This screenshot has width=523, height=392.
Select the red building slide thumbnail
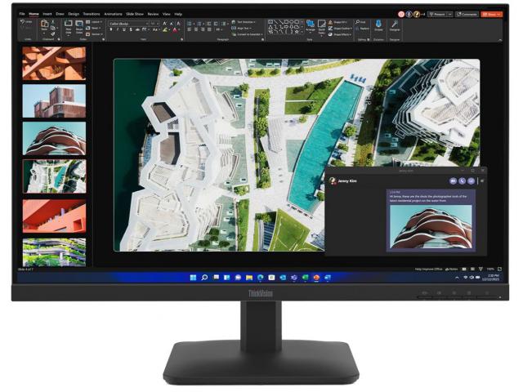[x=54, y=216]
